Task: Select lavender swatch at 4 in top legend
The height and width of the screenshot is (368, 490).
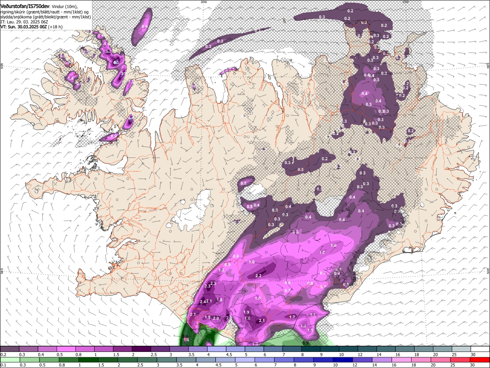Action: 216,349
